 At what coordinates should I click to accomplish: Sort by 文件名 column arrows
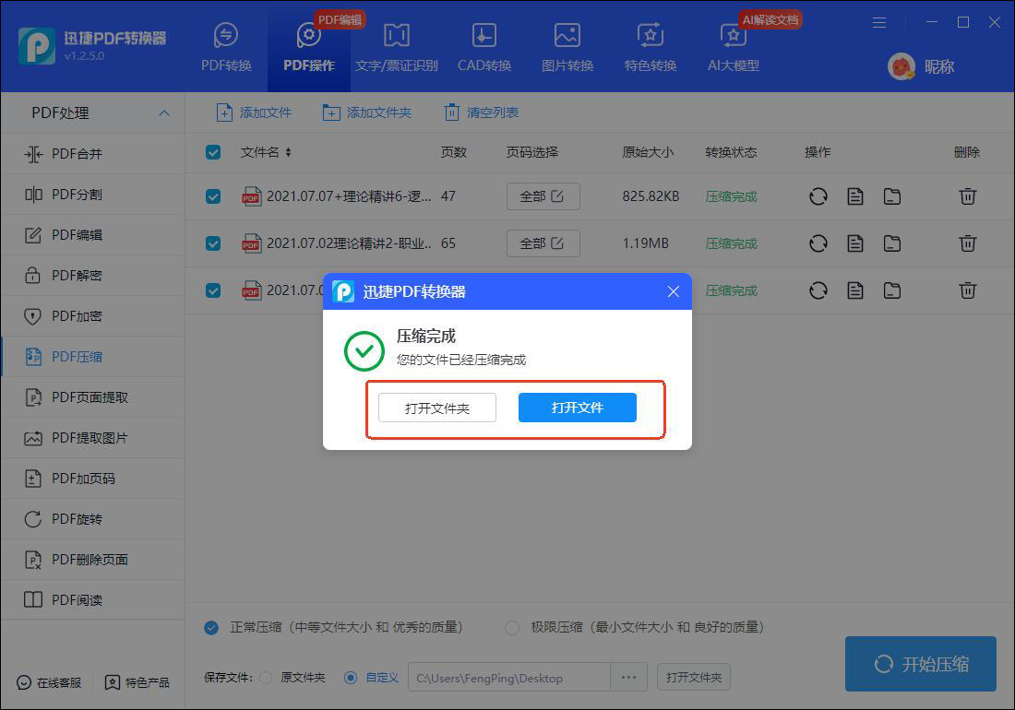(288, 152)
